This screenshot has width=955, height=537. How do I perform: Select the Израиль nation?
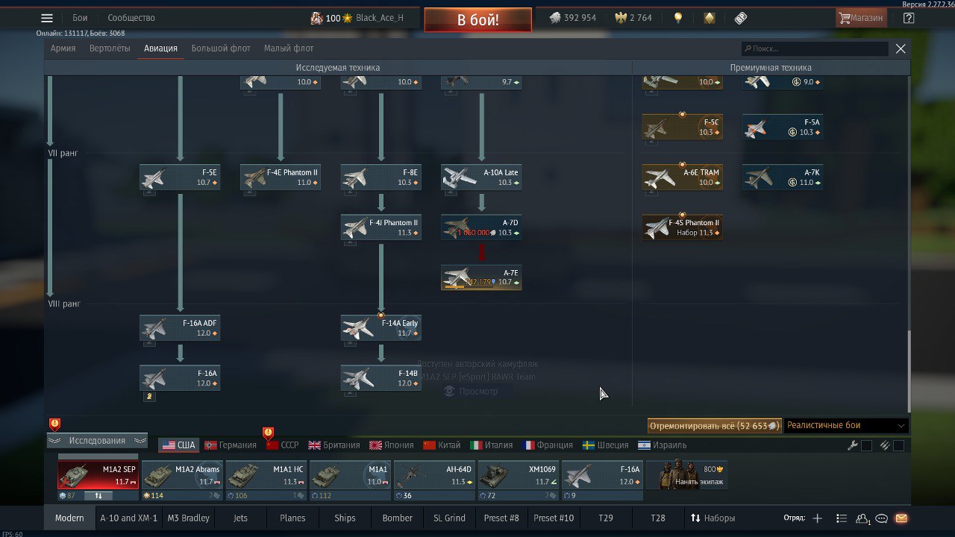[662, 445]
